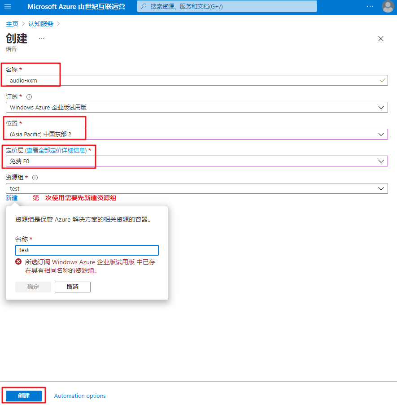The height and width of the screenshot is (405, 397).
Task: Click the 资源组是保管 description text
Action: click(x=83, y=219)
